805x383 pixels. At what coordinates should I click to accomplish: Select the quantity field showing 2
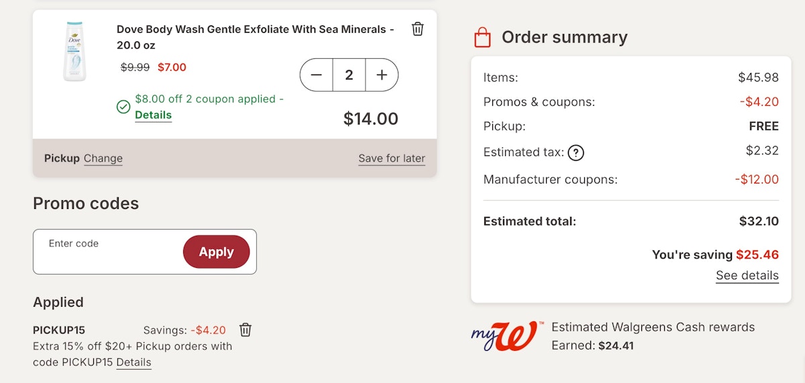click(349, 75)
